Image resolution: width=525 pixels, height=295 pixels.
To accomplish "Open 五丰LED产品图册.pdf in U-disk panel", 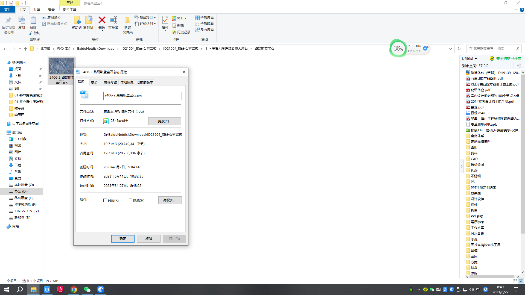I will coord(486,79).
